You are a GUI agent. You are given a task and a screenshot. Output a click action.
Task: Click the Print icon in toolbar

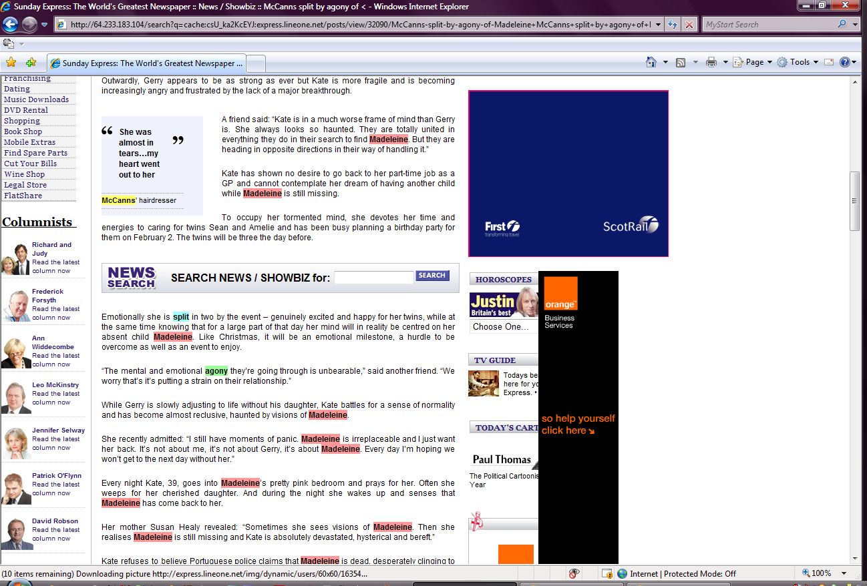pos(711,62)
